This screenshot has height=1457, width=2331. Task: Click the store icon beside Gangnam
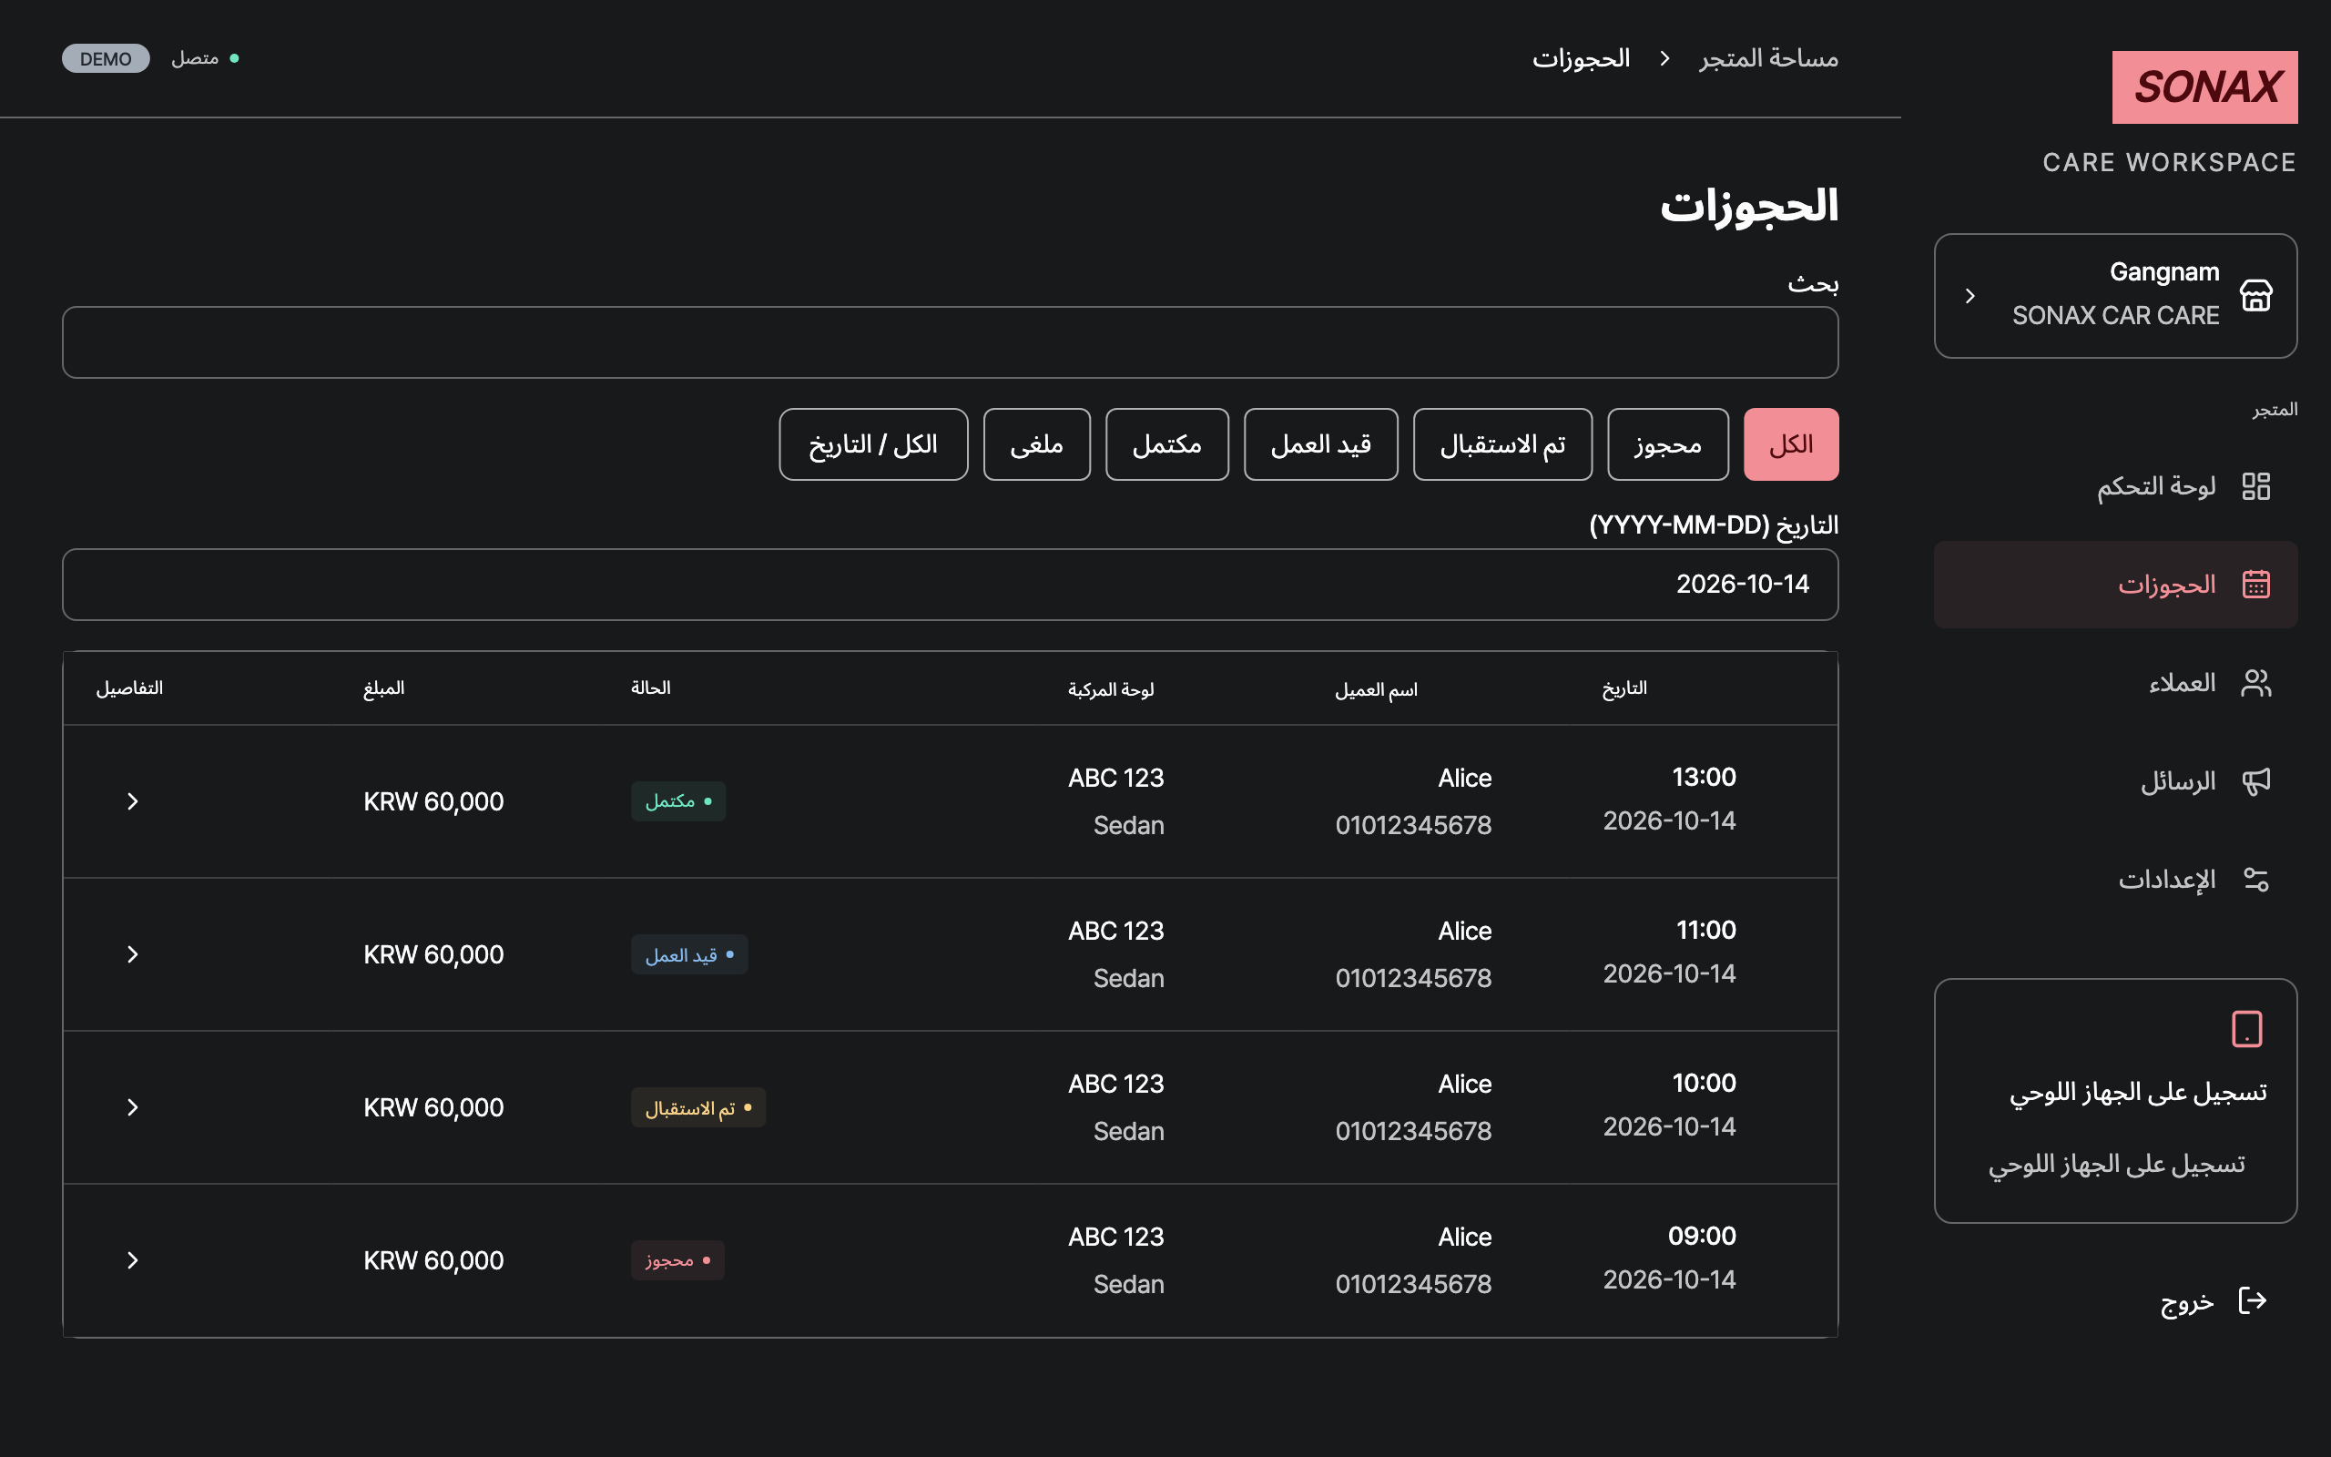(2255, 295)
